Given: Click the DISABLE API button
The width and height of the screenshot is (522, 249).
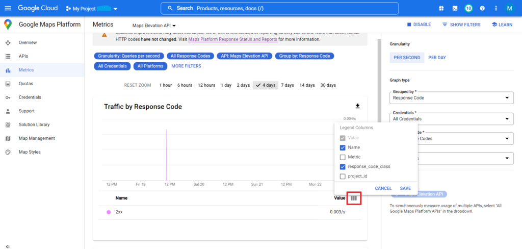Looking at the screenshot, I should (419, 24).
